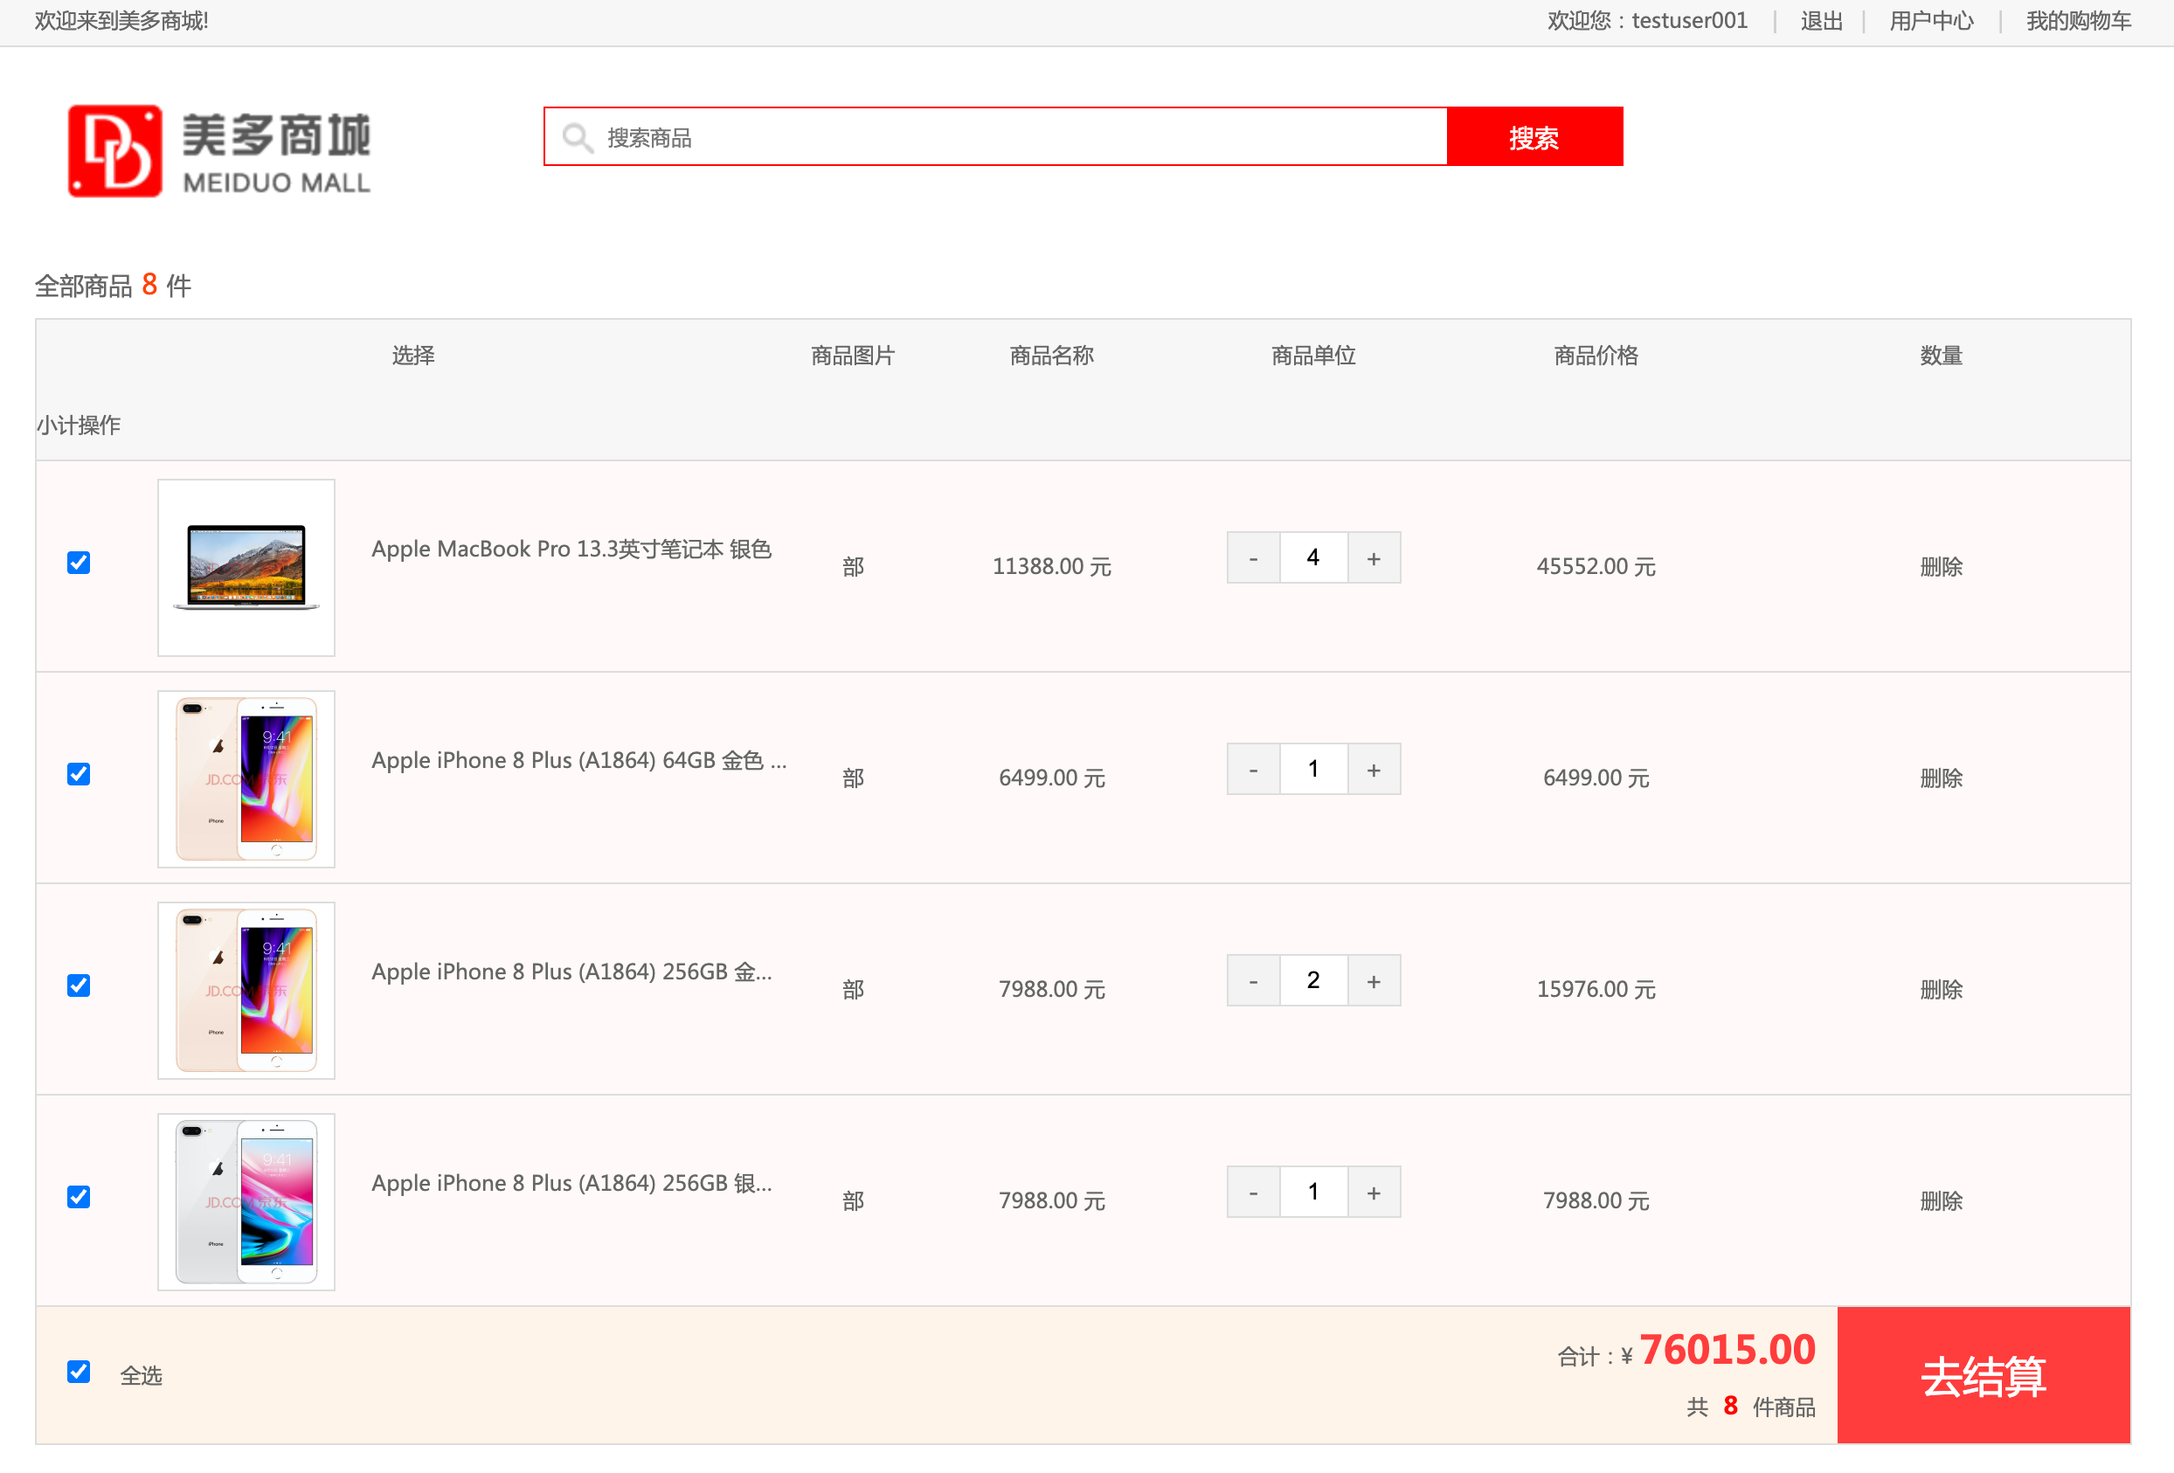Click the Meiduo Mall logo

coord(219,150)
